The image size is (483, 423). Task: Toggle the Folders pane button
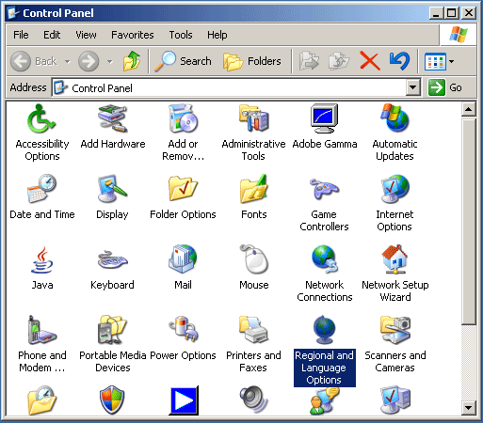[252, 61]
